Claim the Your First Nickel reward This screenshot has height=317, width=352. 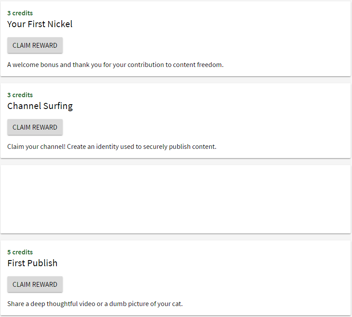[35, 46]
